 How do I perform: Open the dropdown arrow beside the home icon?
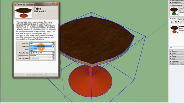pos(178,22)
